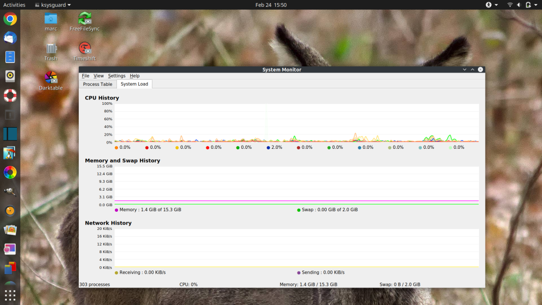The height and width of the screenshot is (305, 542).
Task: Open the Trash desktop icon
Action: tap(51, 52)
